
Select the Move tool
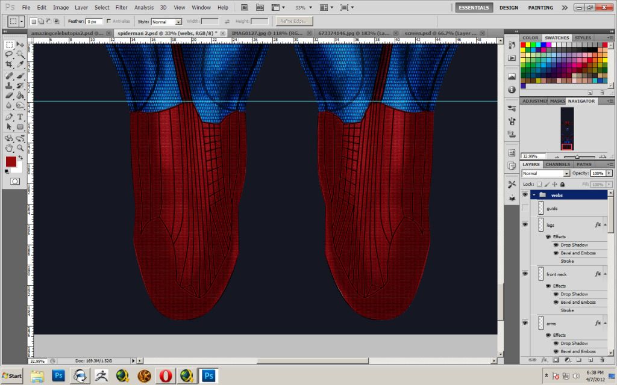(x=20, y=45)
